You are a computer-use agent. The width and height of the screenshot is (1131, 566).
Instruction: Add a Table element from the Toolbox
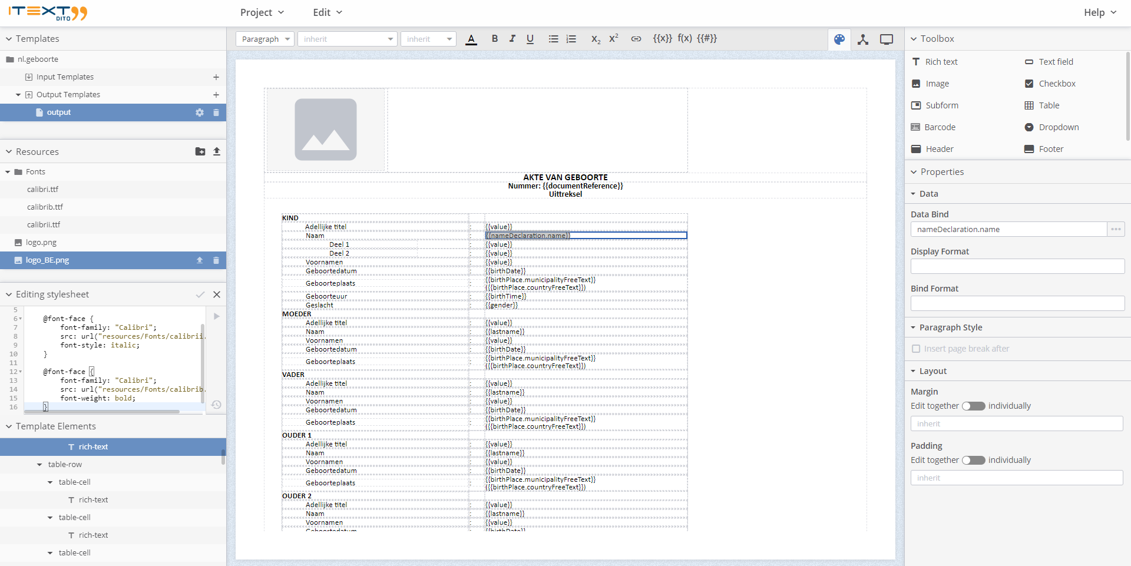(x=1048, y=105)
